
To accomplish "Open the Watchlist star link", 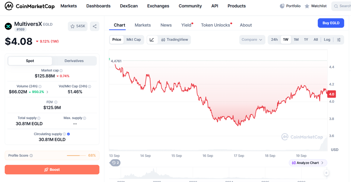I will 316,6.
